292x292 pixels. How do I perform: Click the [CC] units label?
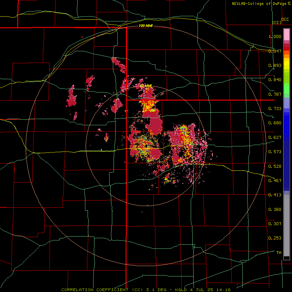(x=277, y=22)
